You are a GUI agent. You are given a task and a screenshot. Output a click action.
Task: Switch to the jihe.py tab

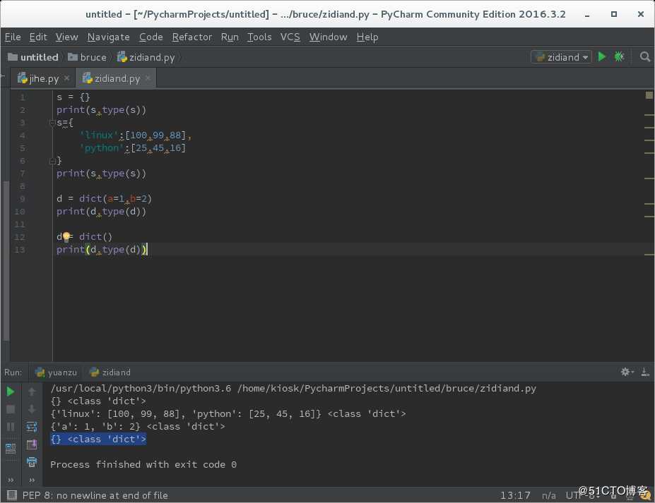[x=43, y=78]
